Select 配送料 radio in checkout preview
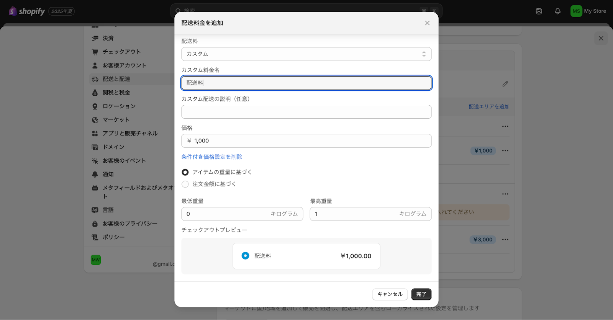The height and width of the screenshot is (320, 613). click(246, 256)
